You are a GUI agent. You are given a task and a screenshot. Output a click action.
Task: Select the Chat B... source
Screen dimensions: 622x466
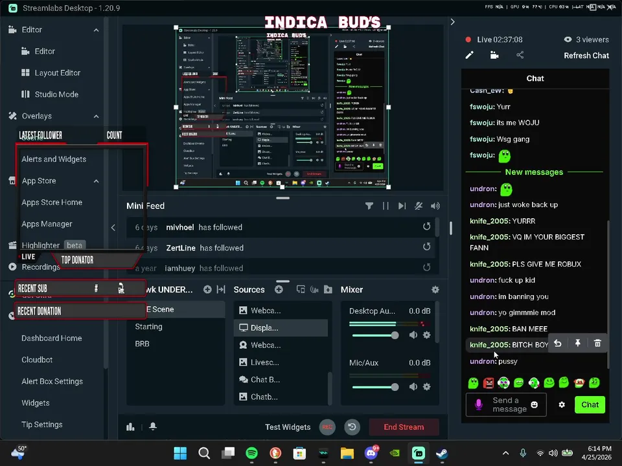tap(281, 380)
